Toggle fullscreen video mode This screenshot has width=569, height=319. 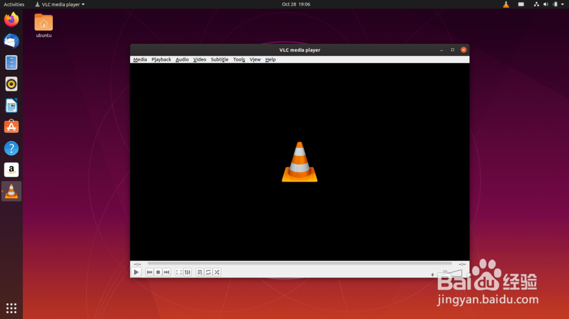[x=179, y=272]
